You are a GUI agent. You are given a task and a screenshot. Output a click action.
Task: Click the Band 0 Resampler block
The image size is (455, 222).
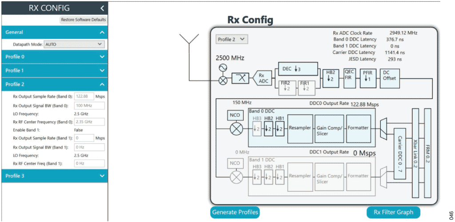(300, 128)
